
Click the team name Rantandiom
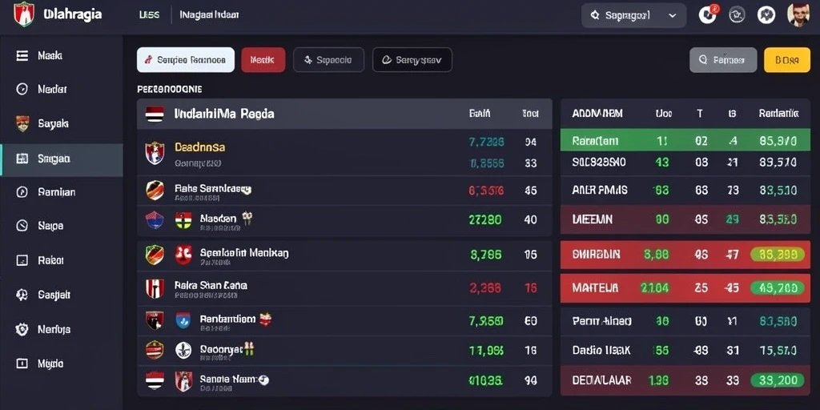(227, 319)
